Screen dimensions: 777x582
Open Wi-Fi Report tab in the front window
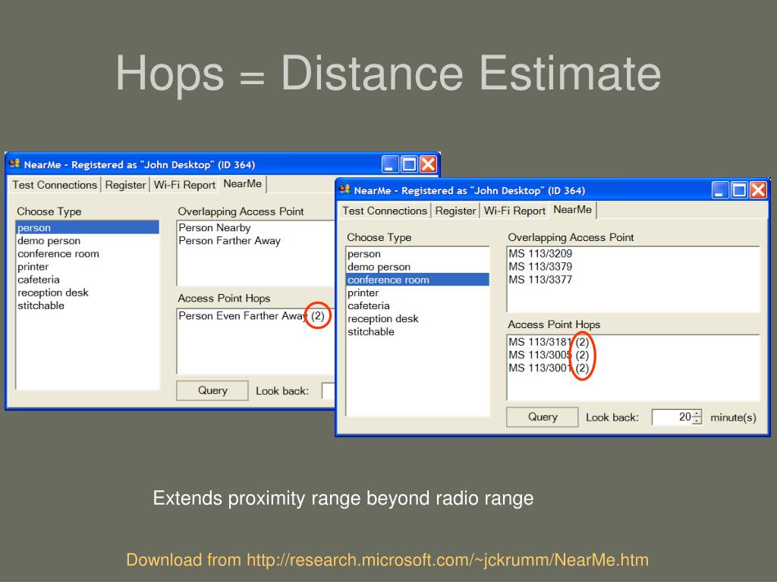click(x=514, y=211)
